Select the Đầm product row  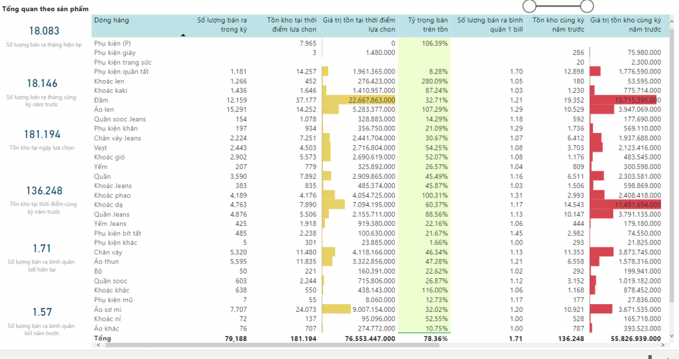pos(377,100)
